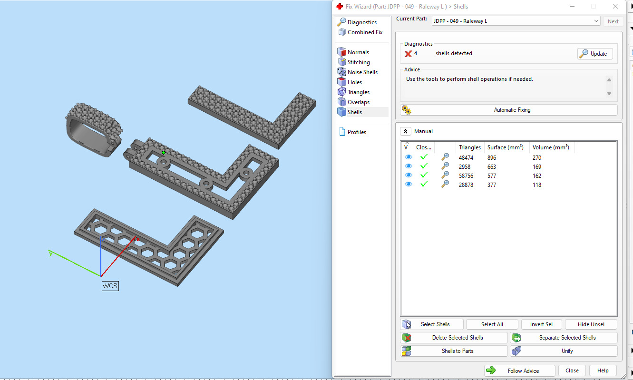
Task: Go to the Stitching fix step
Action: click(353, 62)
